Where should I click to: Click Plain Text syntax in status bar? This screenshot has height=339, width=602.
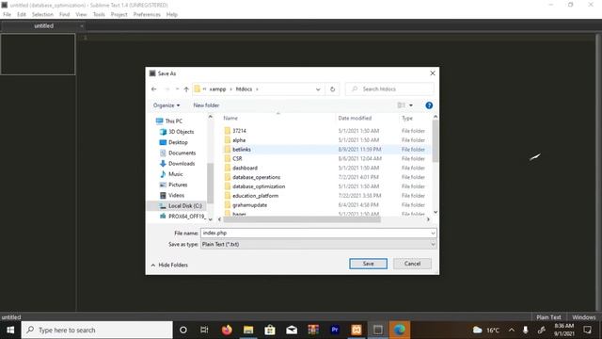(548, 317)
